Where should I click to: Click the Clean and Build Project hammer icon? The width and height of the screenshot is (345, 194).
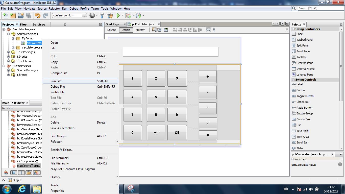tap(110, 15)
